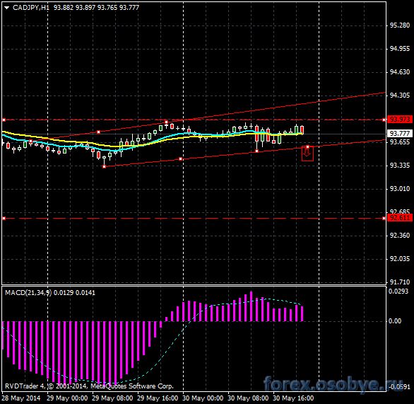Select the yellow moving average line

79,142
